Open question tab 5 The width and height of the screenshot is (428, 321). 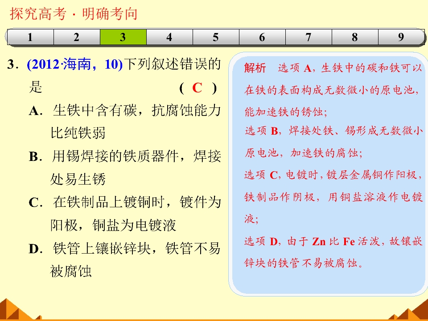tap(216, 37)
